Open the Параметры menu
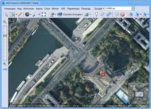Image resolution: width=151 pixels, height=109 pixels. click(73, 8)
